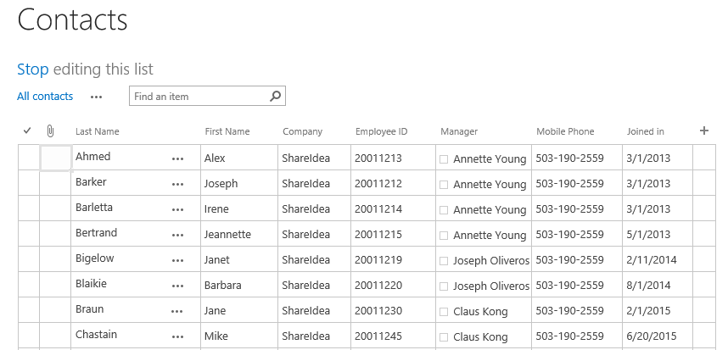Switch to the All contacts view
This screenshot has width=728, height=350.
tap(45, 97)
